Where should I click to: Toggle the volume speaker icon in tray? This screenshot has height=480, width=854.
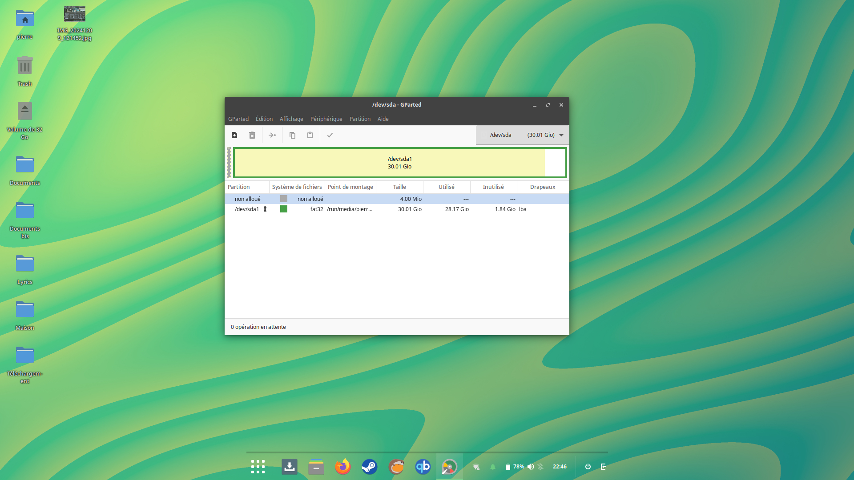pyautogui.click(x=530, y=467)
